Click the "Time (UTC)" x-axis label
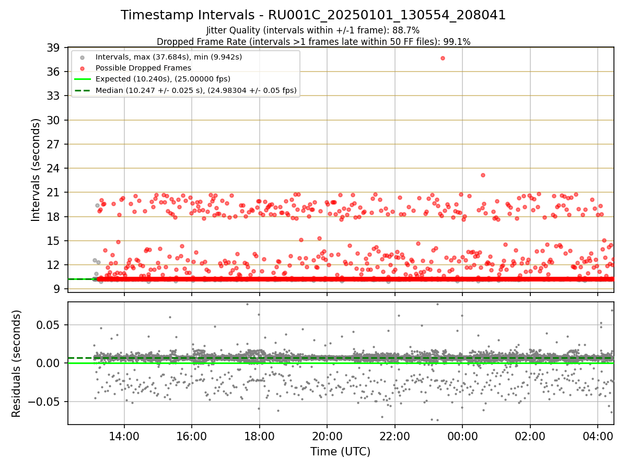The width and height of the screenshot is (627, 470). (341, 452)
